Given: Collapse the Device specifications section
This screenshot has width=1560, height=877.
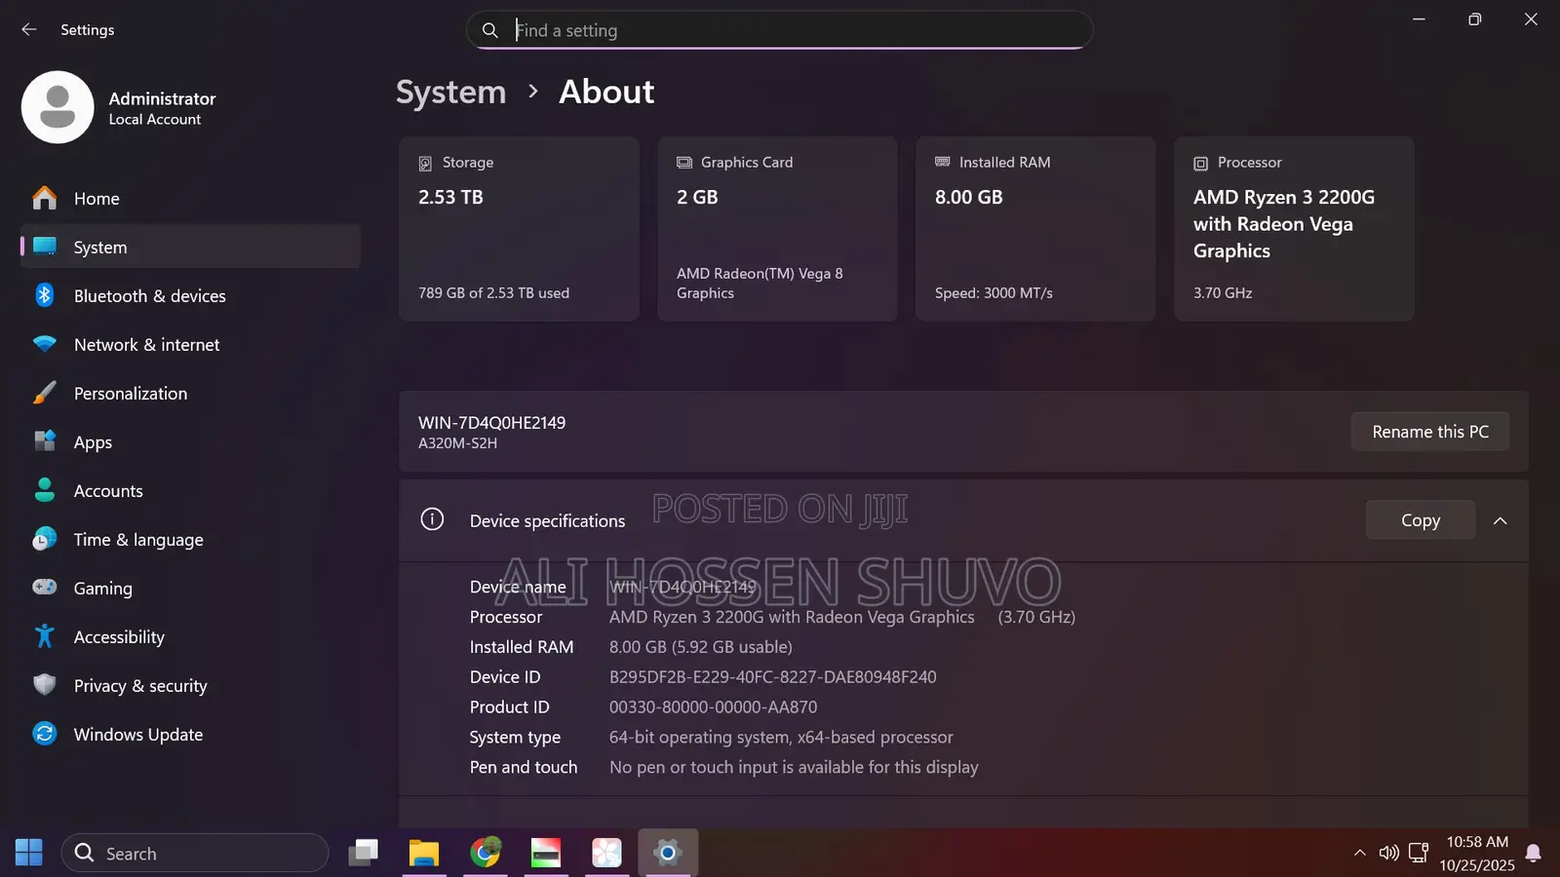Looking at the screenshot, I should (1500, 520).
